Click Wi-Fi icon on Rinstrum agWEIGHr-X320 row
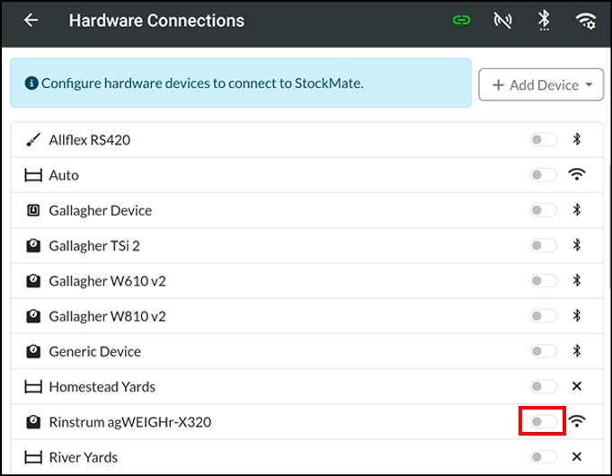The height and width of the screenshot is (476, 612). pyautogui.click(x=576, y=421)
